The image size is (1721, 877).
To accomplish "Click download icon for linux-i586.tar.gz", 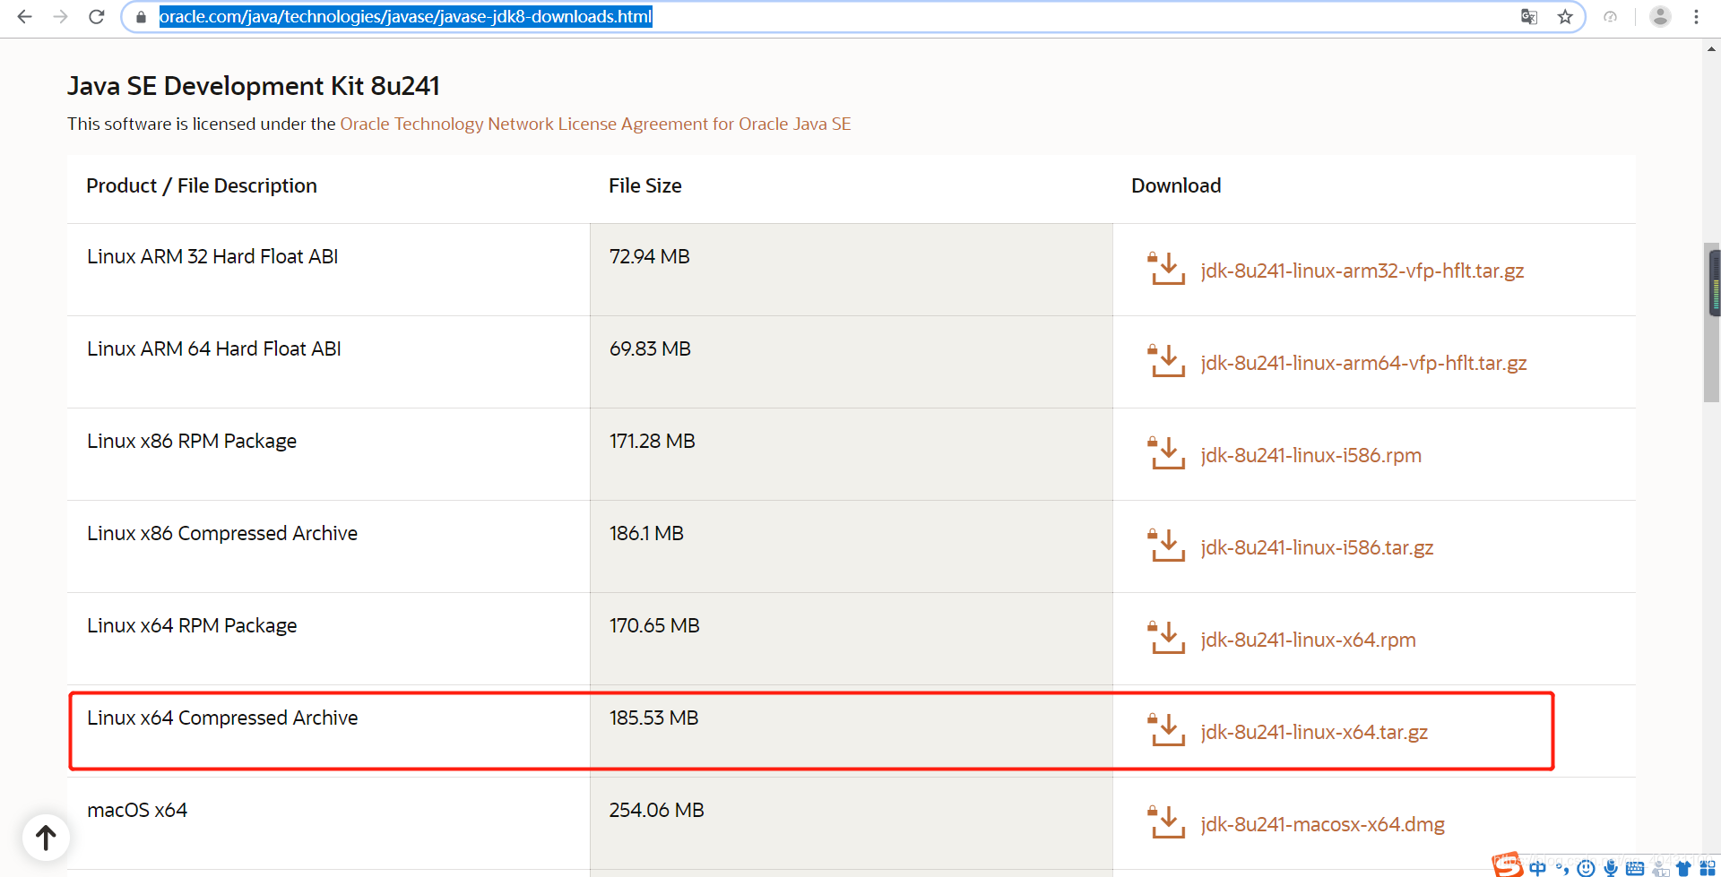I will tap(1166, 546).
